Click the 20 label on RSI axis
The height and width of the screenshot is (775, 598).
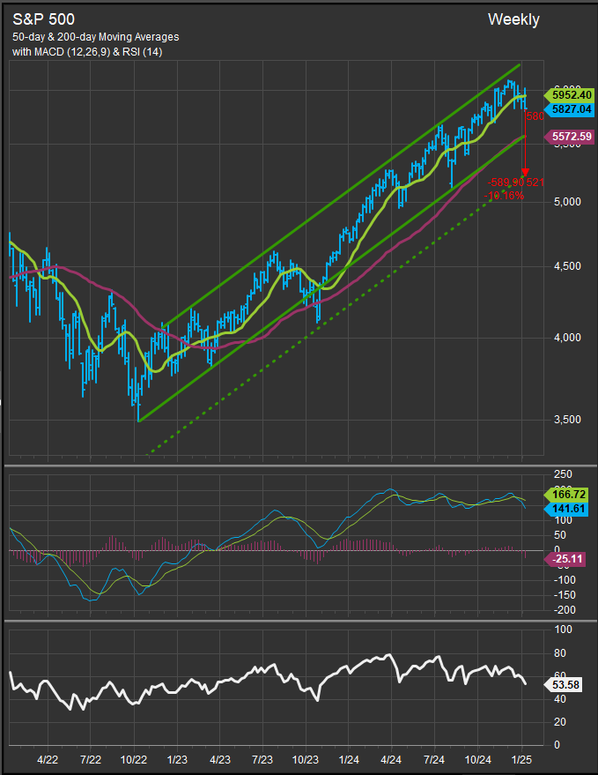[x=560, y=722]
